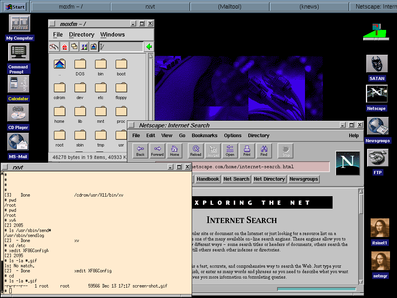Click the Net Directory button

point(269,179)
